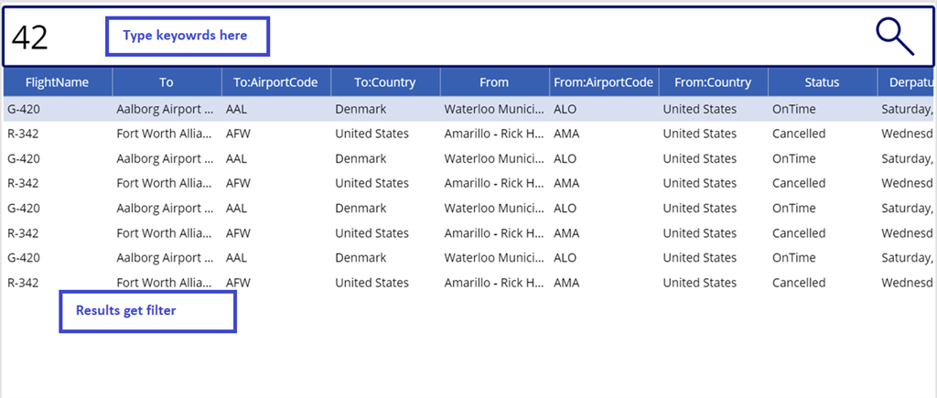937x398 pixels.
Task: Select the AFW airport code in the second row
Action: pyautogui.click(x=239, y=134)
